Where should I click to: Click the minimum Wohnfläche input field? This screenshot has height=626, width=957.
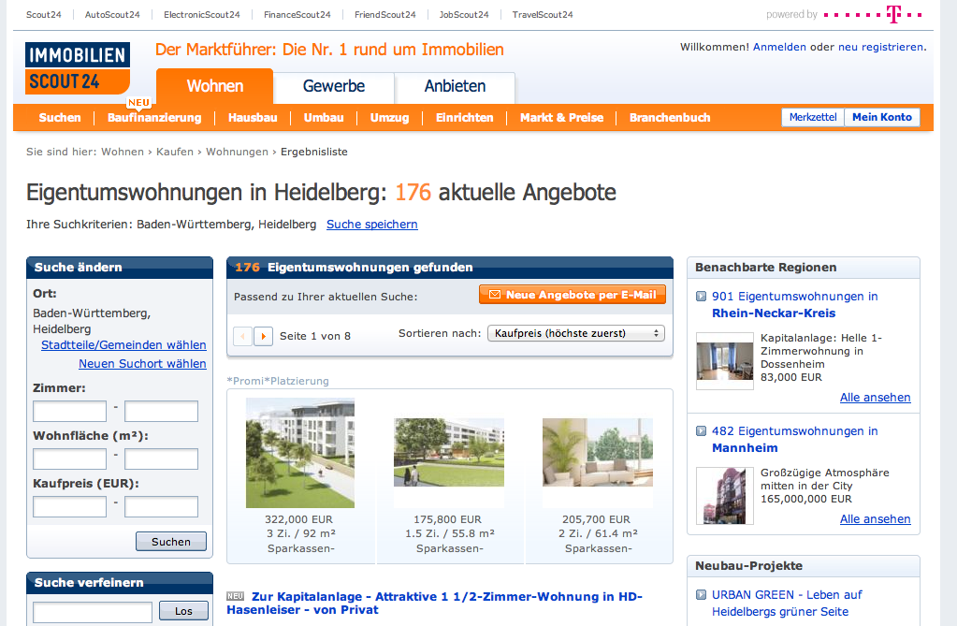coord(69,459)
